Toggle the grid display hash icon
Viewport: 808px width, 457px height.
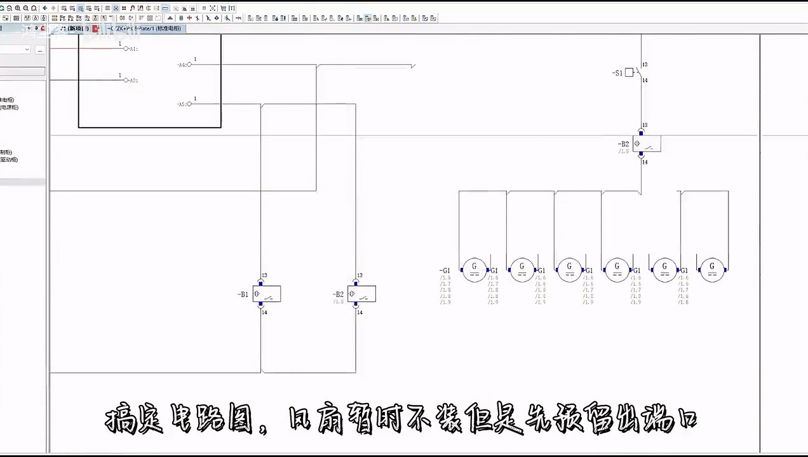click(107, 8)
